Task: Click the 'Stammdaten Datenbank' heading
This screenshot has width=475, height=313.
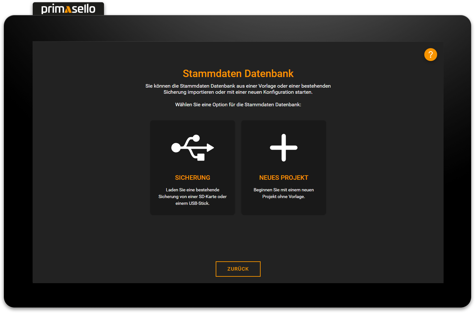Action: [238, 74]
